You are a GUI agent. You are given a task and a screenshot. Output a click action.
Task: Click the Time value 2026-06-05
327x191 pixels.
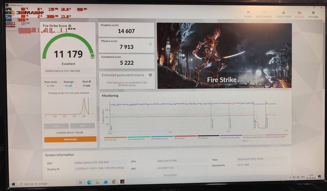coord(250,159)
